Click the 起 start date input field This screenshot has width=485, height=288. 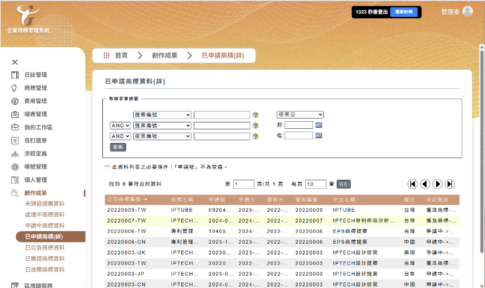(299, 125)
